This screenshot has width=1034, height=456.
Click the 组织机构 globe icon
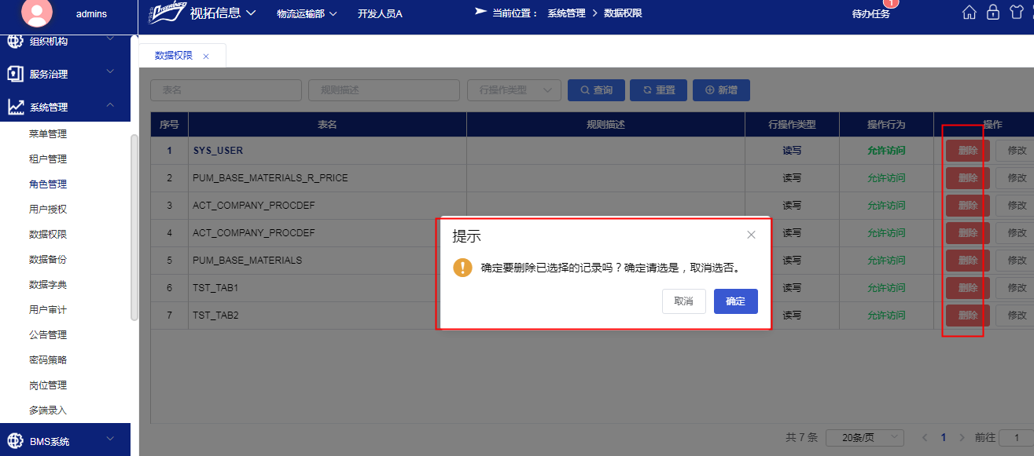pyautogui.click(x=15, y=41)
